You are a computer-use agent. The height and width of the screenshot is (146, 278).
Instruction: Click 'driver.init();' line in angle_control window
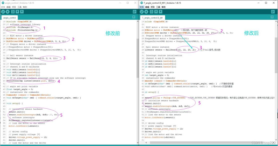coord(17,140)
